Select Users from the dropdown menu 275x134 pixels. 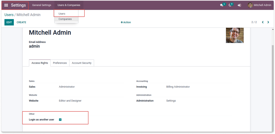click(62, 14)
